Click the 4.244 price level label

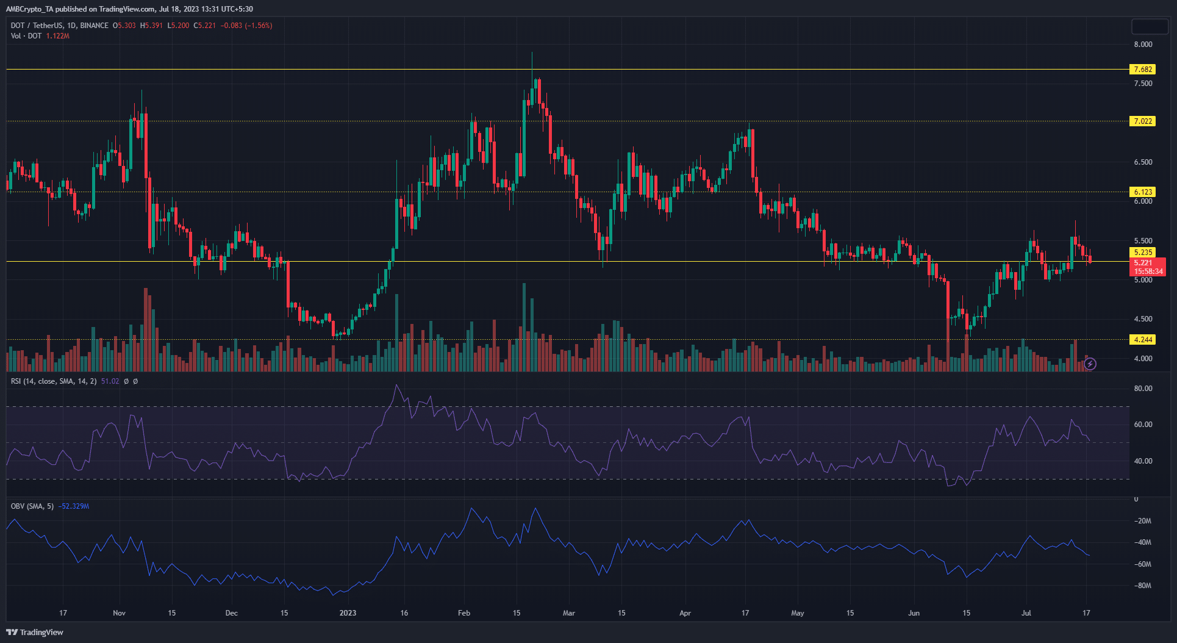1143,340
